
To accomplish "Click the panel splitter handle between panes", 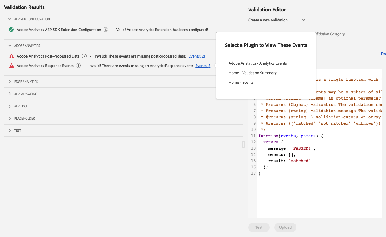I will 243,144.
